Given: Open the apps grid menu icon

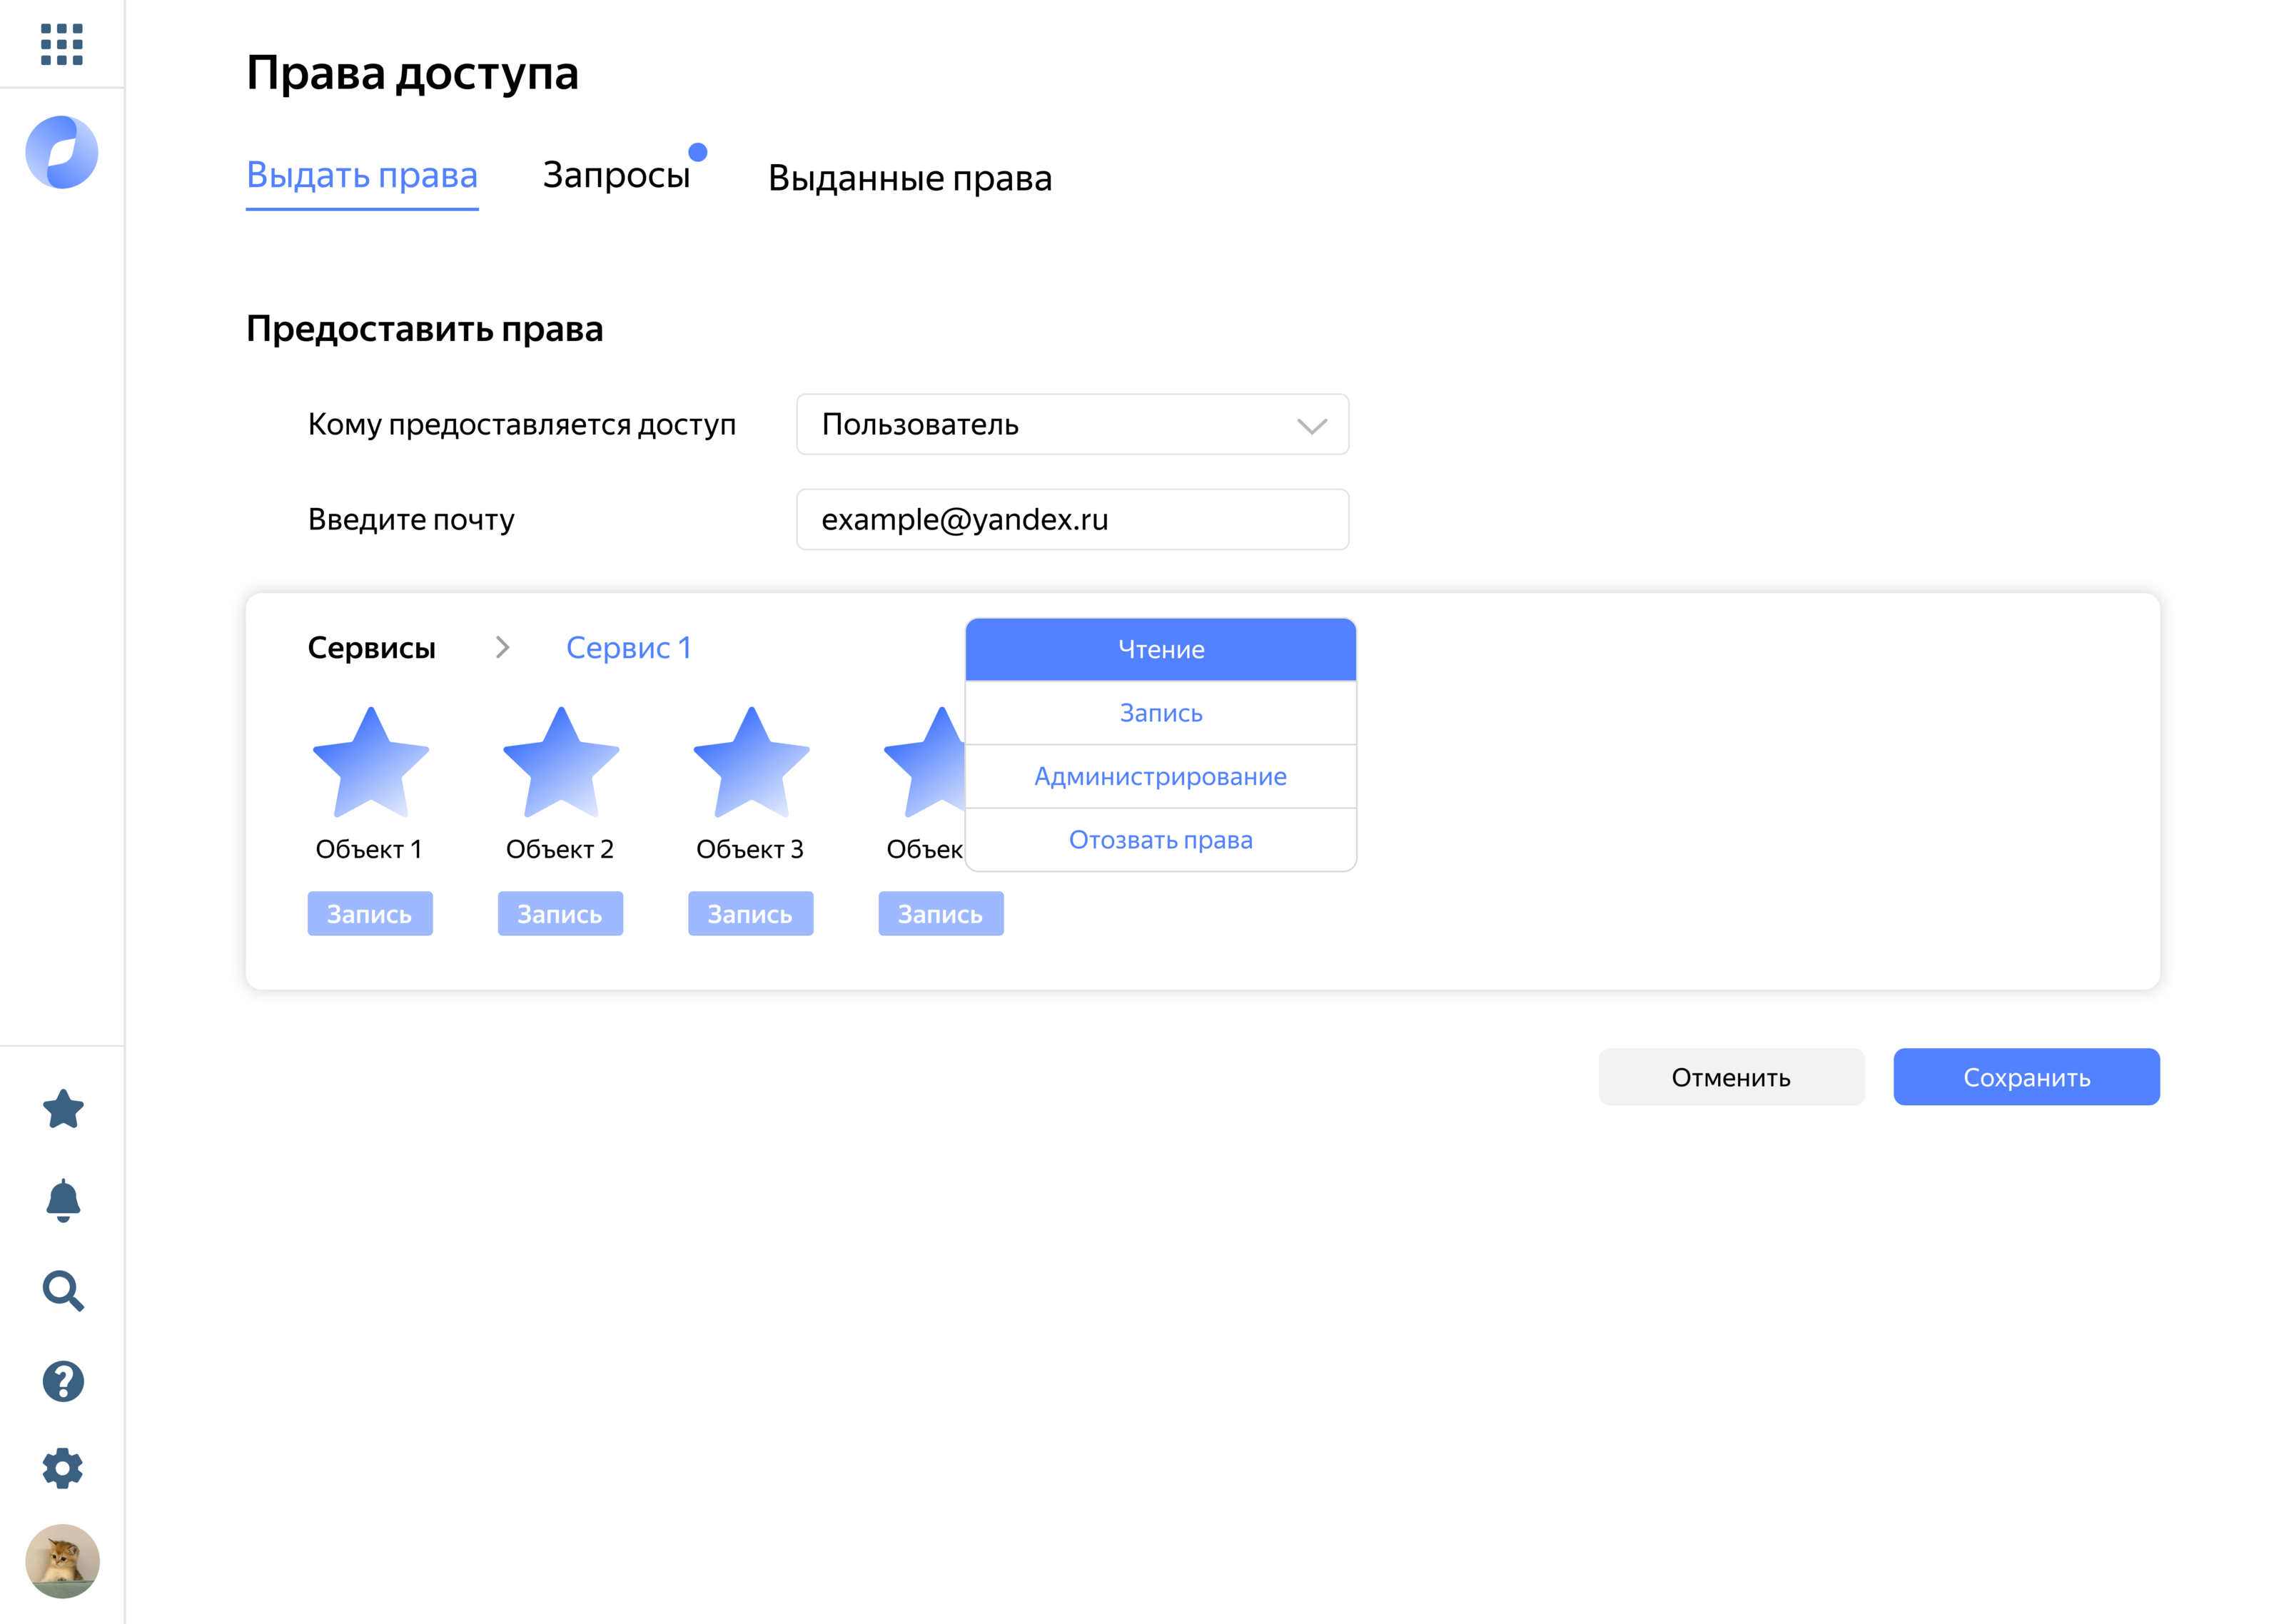Looking at the screenshot, I should click(x=61, y=44).
